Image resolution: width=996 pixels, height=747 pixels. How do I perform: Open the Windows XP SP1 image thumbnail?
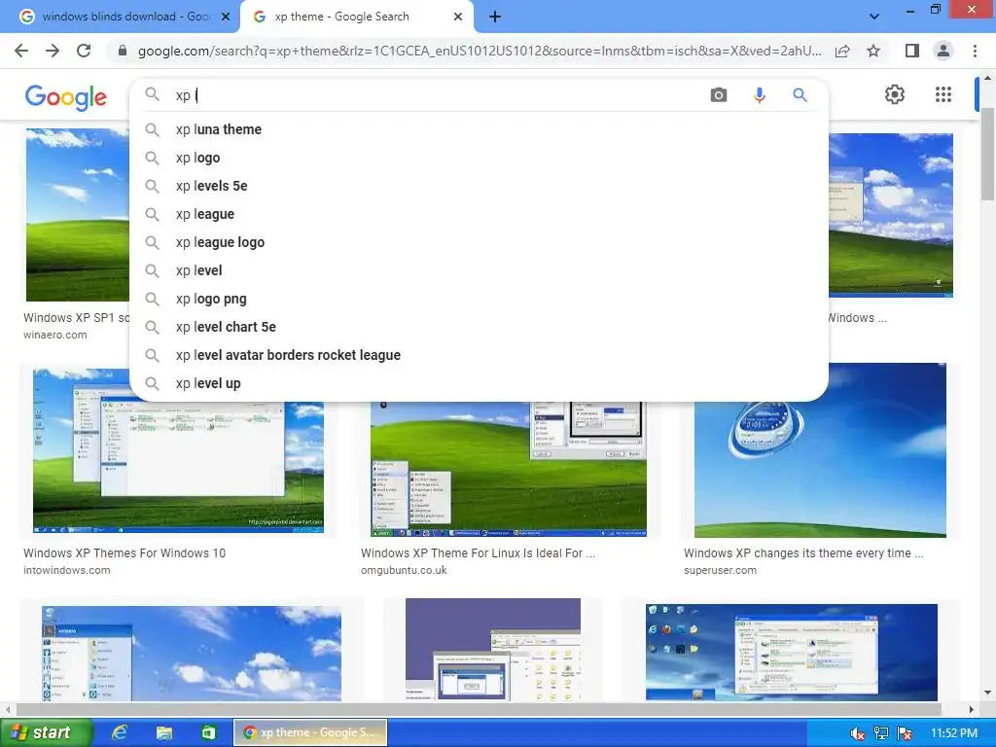tap(77, 215)
